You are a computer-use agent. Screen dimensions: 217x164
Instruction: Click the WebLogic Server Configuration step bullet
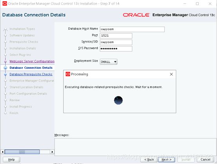coord(5,61)
